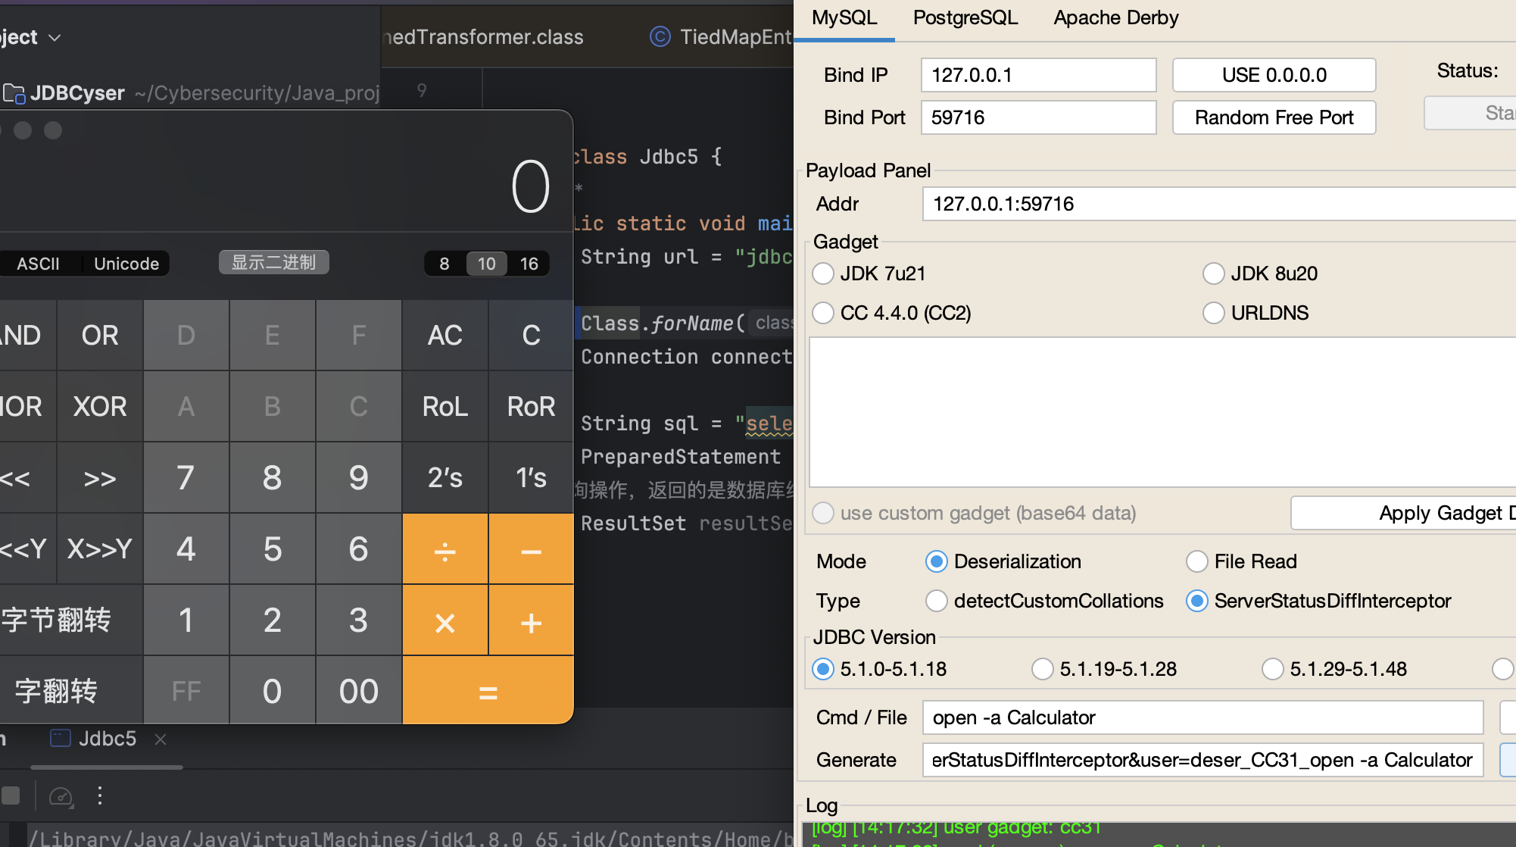Choose File Read mode
The height and width of the screenshot is (847, 1516).
point(1197,561)
